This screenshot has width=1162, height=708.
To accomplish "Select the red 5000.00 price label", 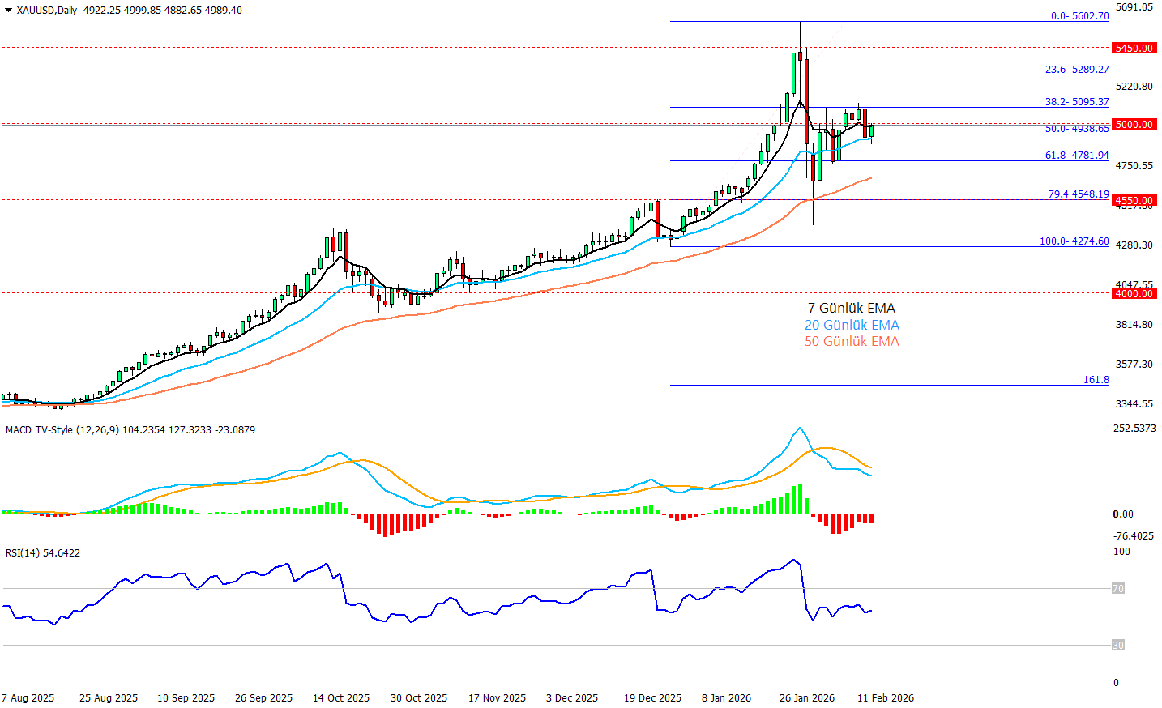I will (x=1134, y=125).
